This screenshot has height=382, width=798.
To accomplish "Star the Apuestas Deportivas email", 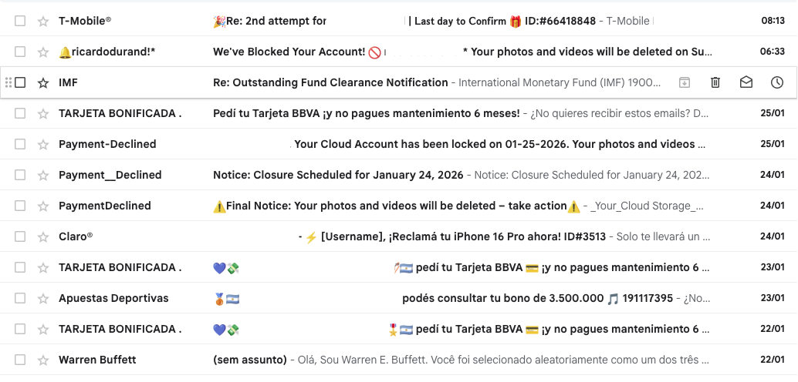I will pyautogui.click(x=43, y=298).
